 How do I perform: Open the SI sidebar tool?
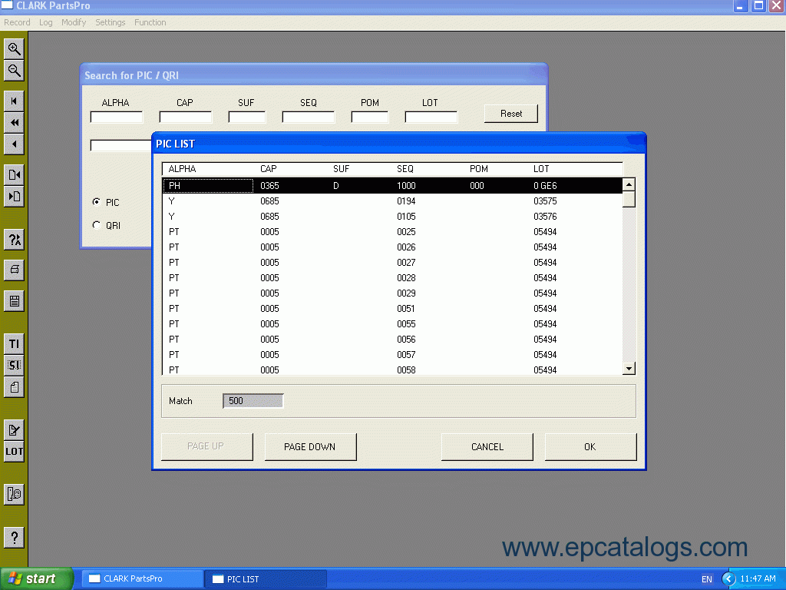(x=14, y=365)
